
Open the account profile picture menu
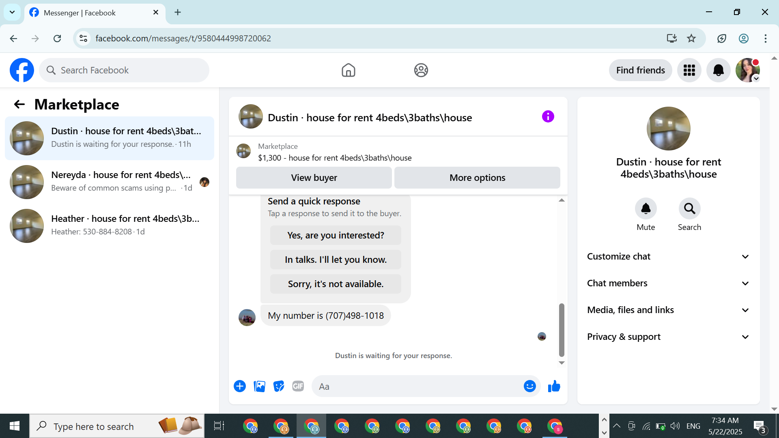[x=748, y=70]
